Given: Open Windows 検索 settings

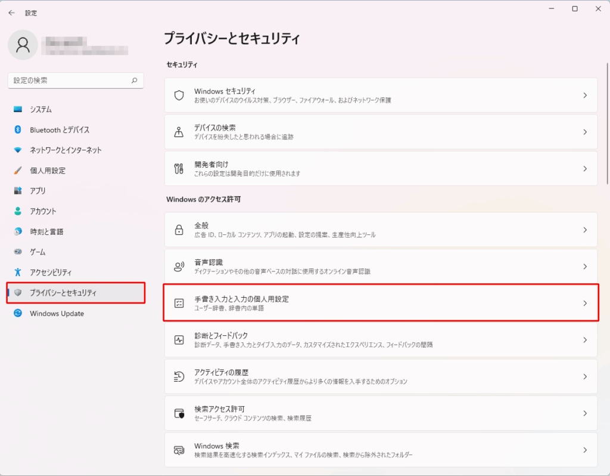Looking at the screenshot, I should (381, 450).
